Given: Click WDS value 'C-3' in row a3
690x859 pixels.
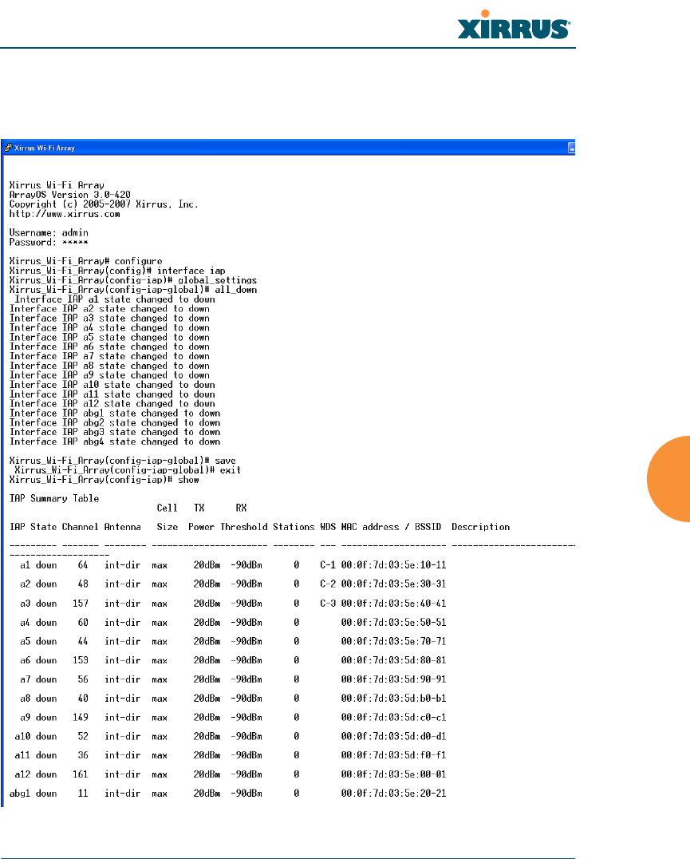Looking at the screenshot, I should click(328, 604).
